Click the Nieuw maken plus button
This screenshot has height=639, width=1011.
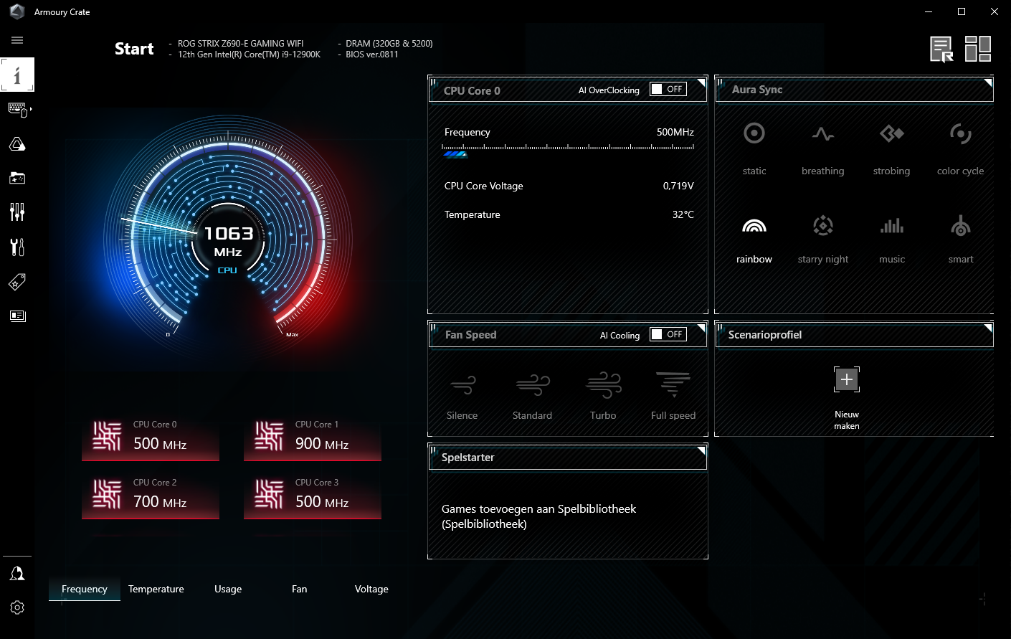(x=847, y=379)
